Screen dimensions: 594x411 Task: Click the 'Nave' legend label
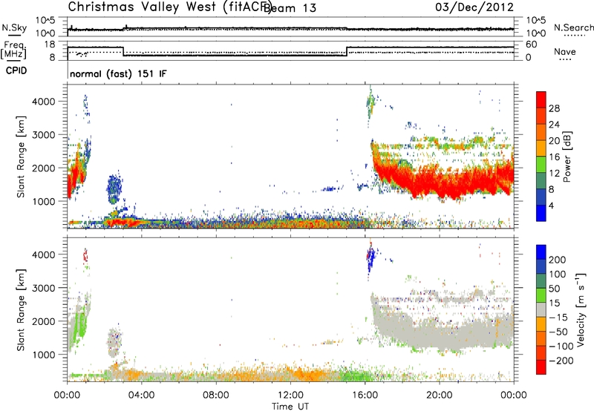pyautogui.click(x=565, y=52)
